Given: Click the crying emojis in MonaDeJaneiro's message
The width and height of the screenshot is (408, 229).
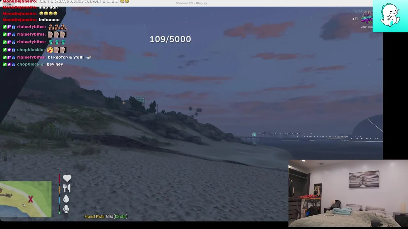Looking at the screenshot, I should click(x=48, y=13).
